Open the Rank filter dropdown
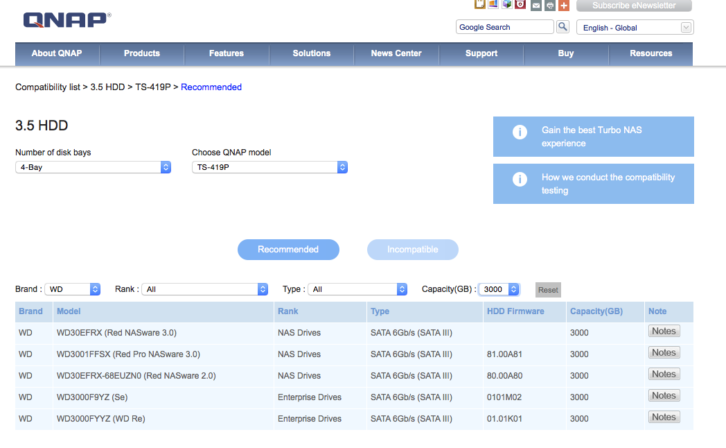The image size is (726, 448). (x=204, y=289)
